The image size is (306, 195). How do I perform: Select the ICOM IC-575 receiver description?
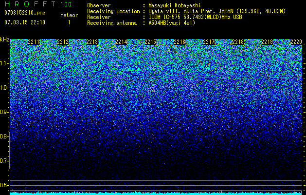click(x=195, y=17)
